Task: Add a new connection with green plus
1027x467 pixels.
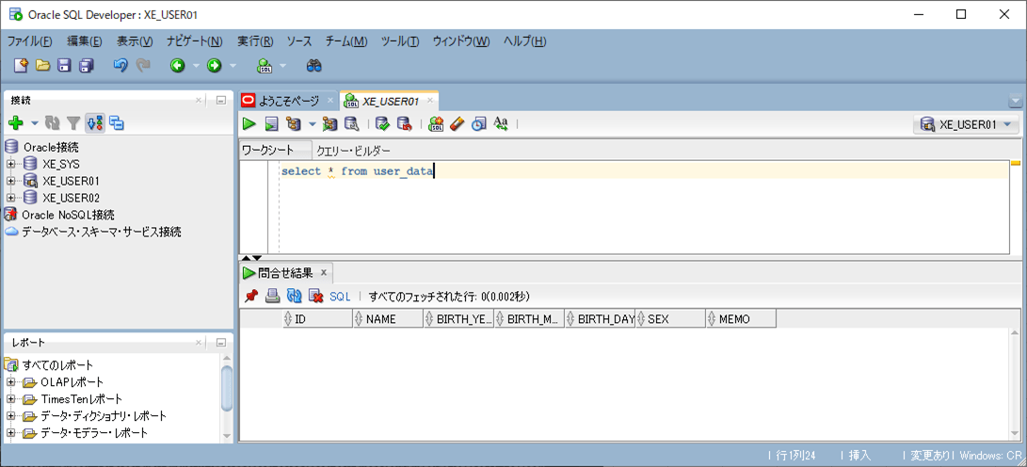Action: [x=15, y=123]
